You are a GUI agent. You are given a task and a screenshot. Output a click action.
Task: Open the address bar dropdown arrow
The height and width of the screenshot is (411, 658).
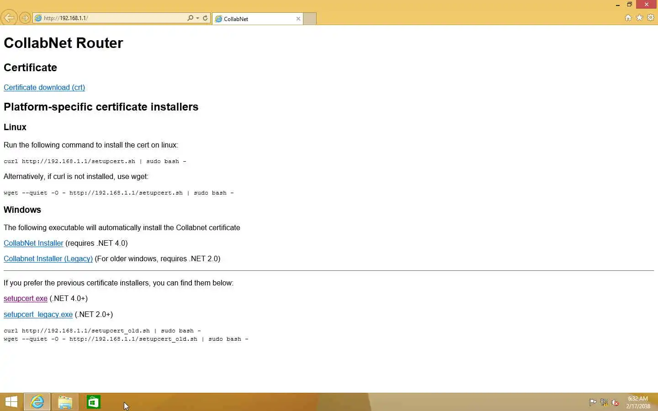click(x=197, y=18)
